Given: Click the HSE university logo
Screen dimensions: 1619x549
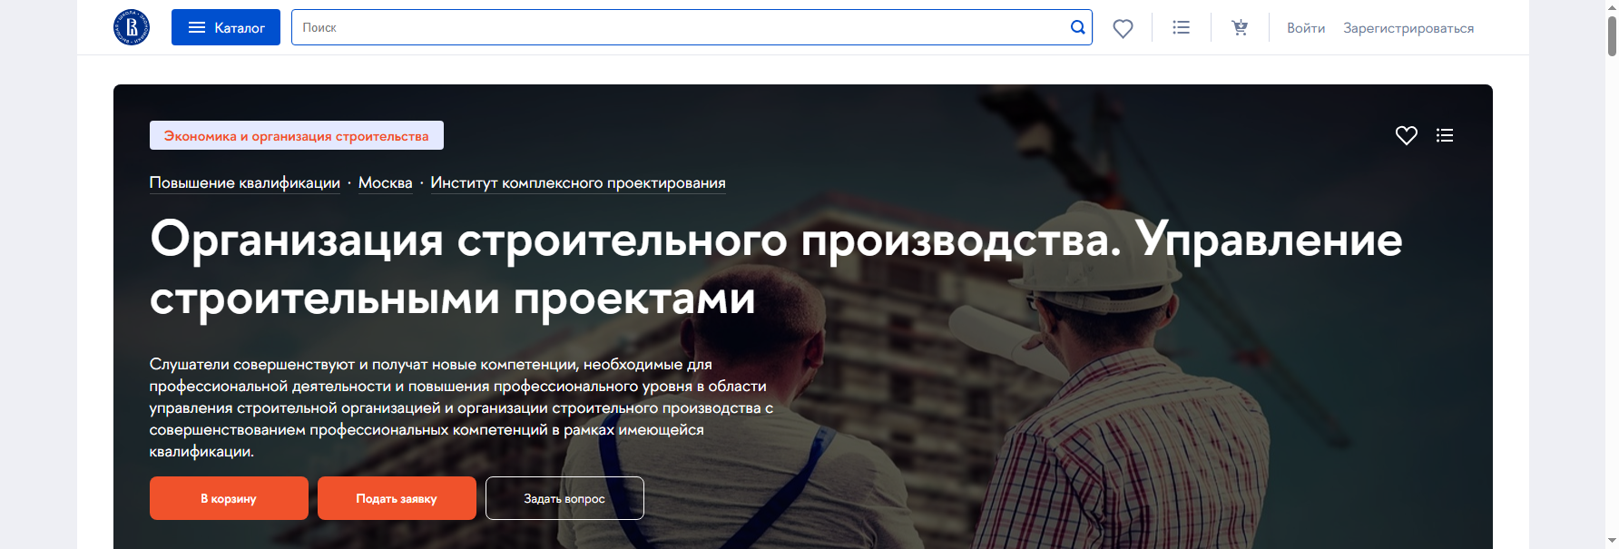Looking at the screenshot, I should click(132, 27).
